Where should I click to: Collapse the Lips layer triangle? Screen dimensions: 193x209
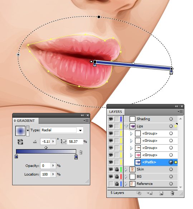pos(126,126)
